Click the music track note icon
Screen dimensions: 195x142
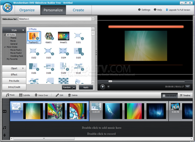(5, 128)
